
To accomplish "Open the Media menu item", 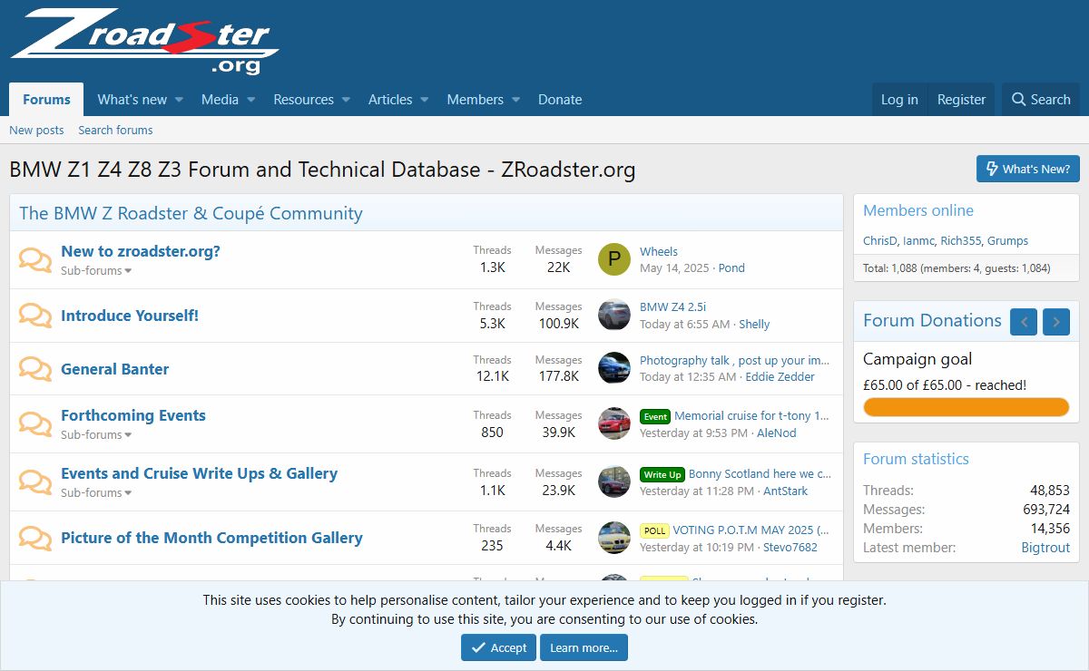I will [220, 100].
